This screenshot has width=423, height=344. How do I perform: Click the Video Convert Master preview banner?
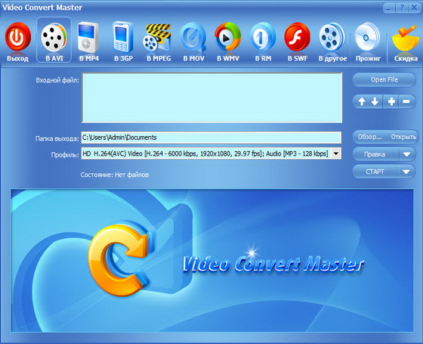(211, 260)
